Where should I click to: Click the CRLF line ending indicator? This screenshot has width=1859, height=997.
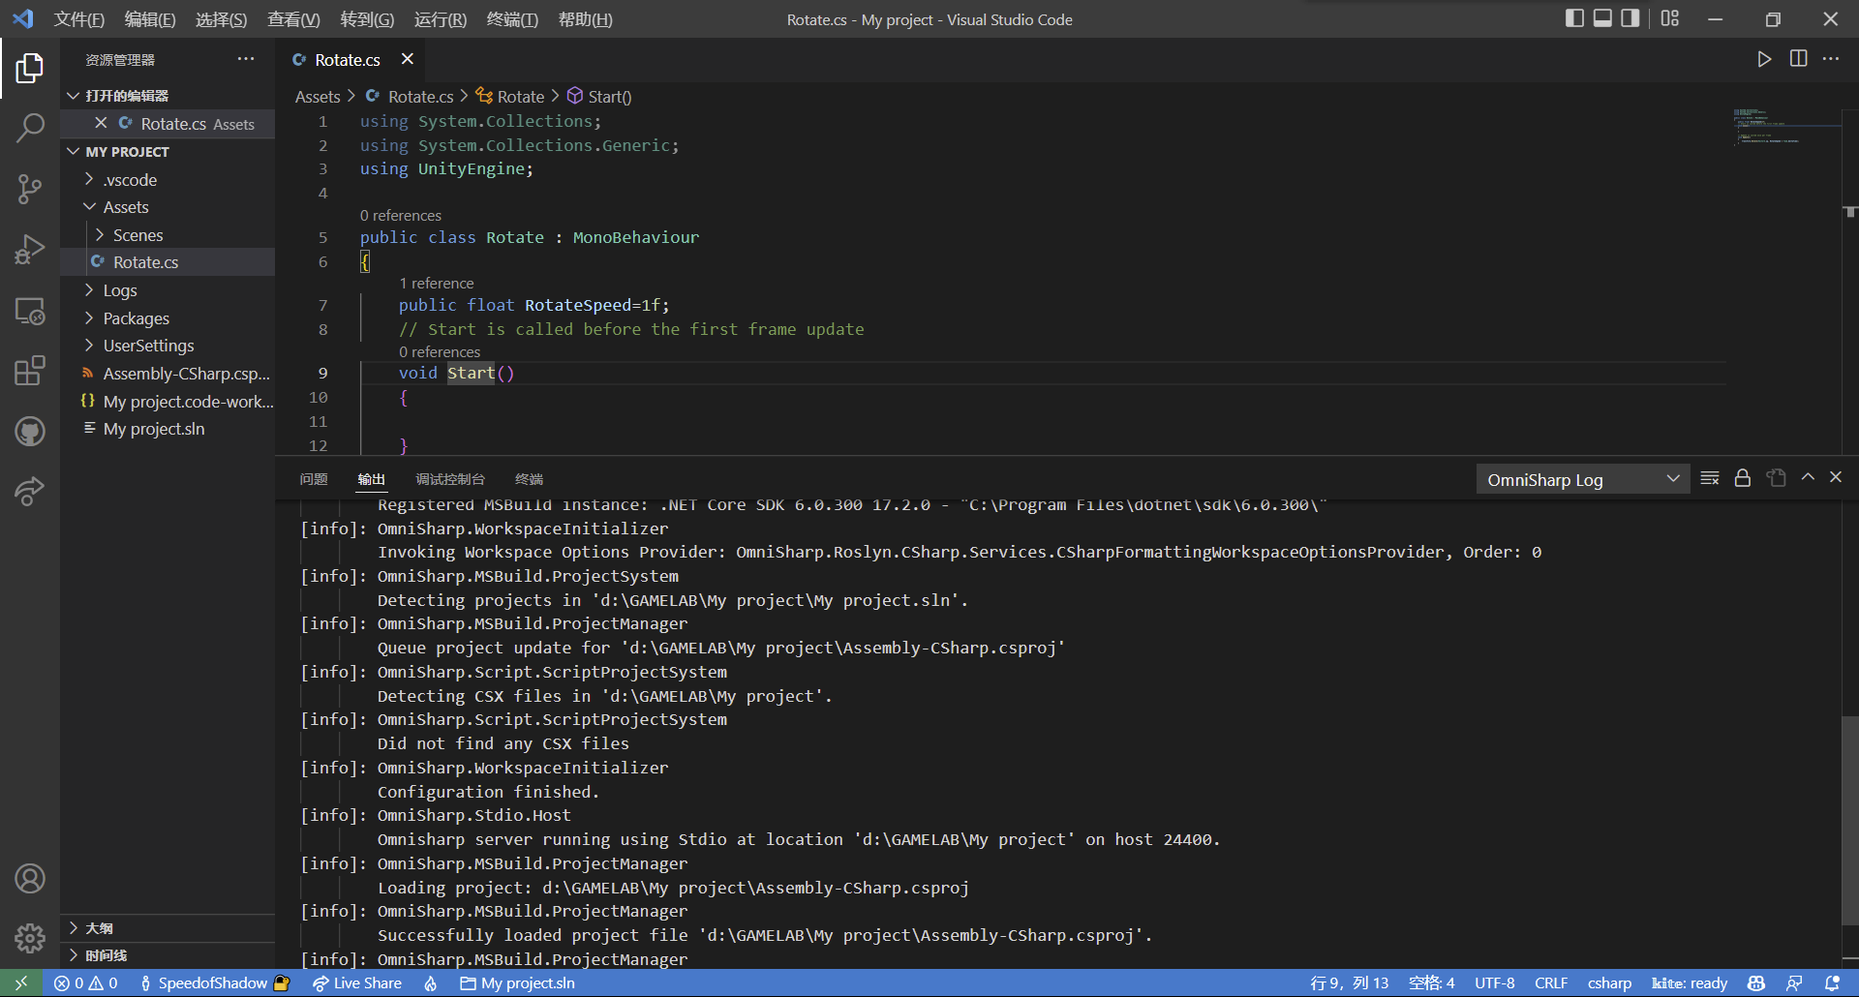click(1550, 983)
